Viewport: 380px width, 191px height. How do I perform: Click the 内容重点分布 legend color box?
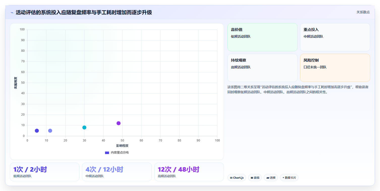pyautogui.click(x=107, y=153)
